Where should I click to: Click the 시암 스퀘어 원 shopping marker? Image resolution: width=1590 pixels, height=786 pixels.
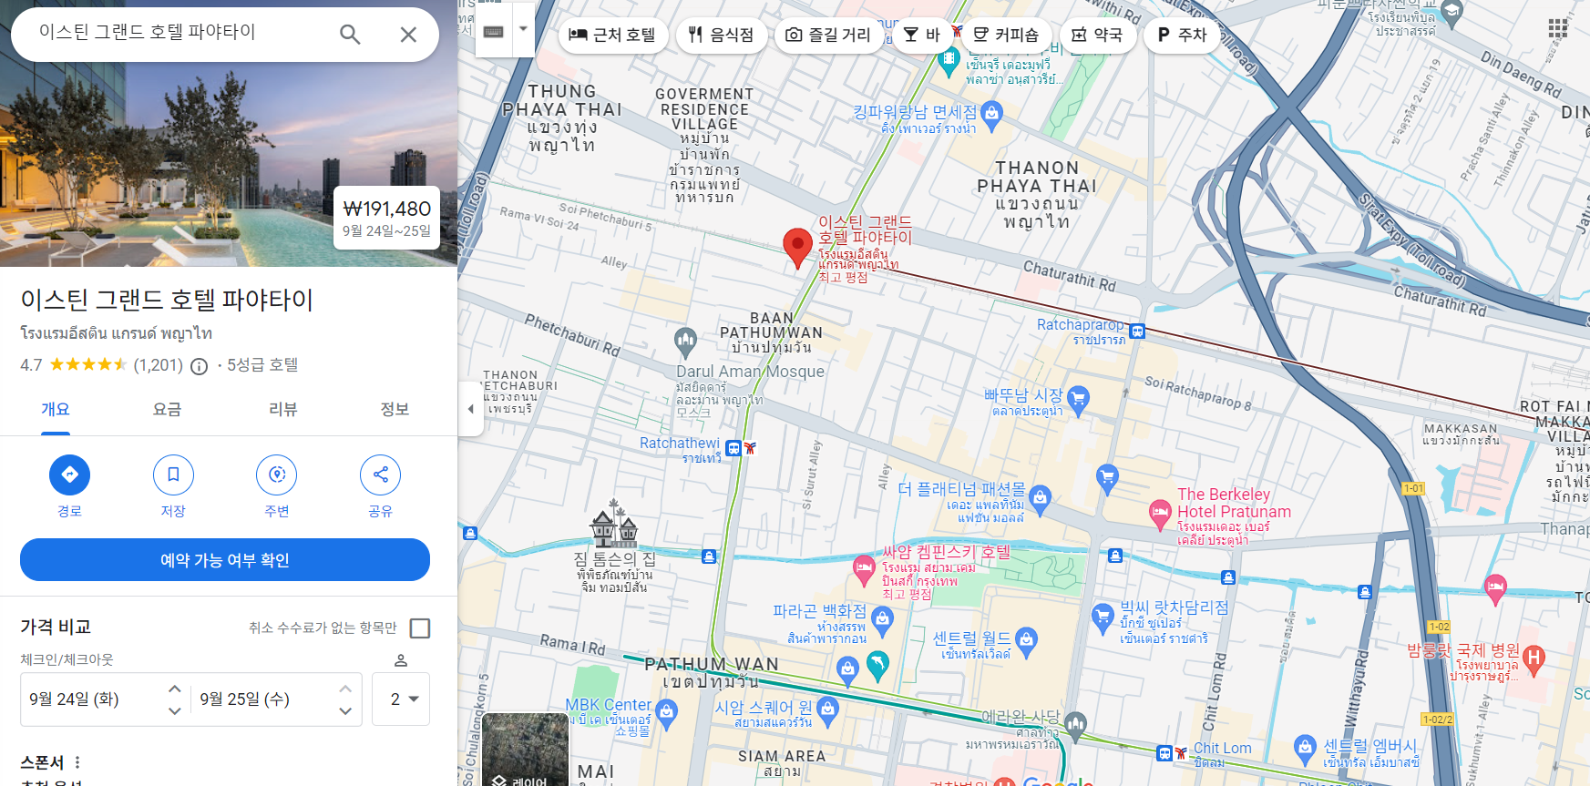pos(827,711)
